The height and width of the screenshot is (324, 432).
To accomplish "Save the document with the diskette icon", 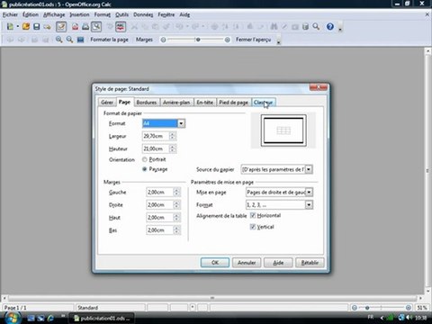I will 37,27.
